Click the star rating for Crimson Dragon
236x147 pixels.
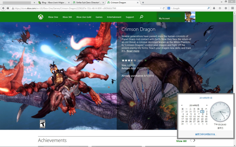point(129,60)
